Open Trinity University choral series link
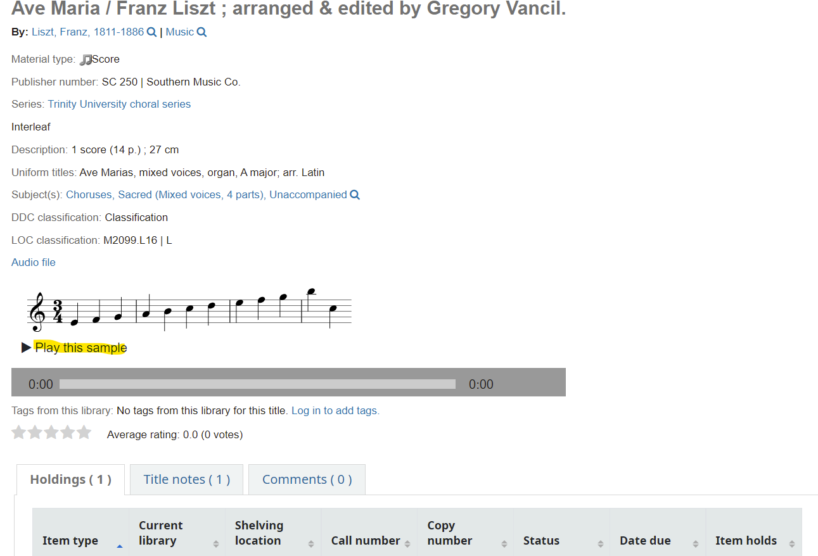The image size is (818, 556). [119, 104]
